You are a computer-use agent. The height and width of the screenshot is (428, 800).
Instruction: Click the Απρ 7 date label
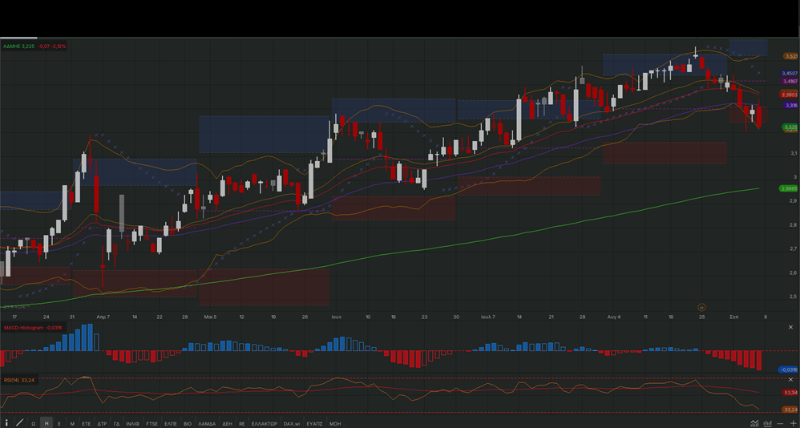[103, 317]
